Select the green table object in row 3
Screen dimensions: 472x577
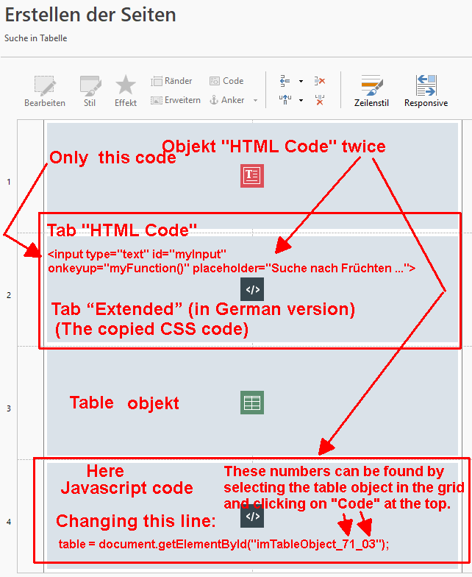[x=252, y=403]
